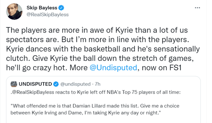The width and height of the screenshot is (212, 123).
Task: Click the tweet line 'Kyrie dances with the basketball'
Action: pos(103,49)
